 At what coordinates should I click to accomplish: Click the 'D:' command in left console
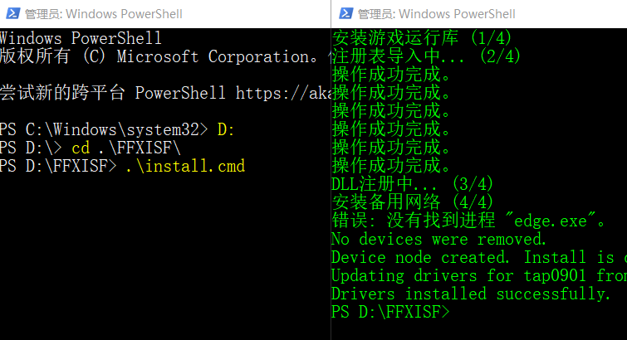point(226,130)
